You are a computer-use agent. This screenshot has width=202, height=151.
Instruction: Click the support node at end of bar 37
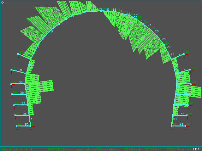coord(14,105)
